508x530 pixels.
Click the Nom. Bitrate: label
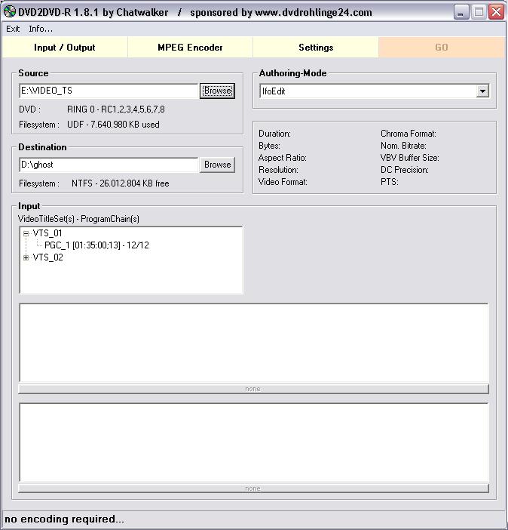coord(403,146)
